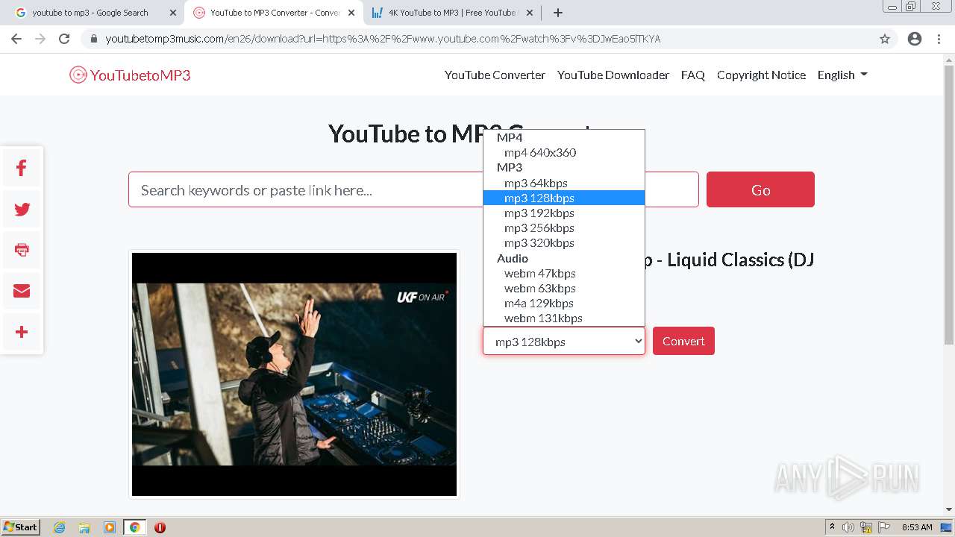The image size is (955, 537).
Task: Open FAQ page link
Action: click(x=693, y=75)
